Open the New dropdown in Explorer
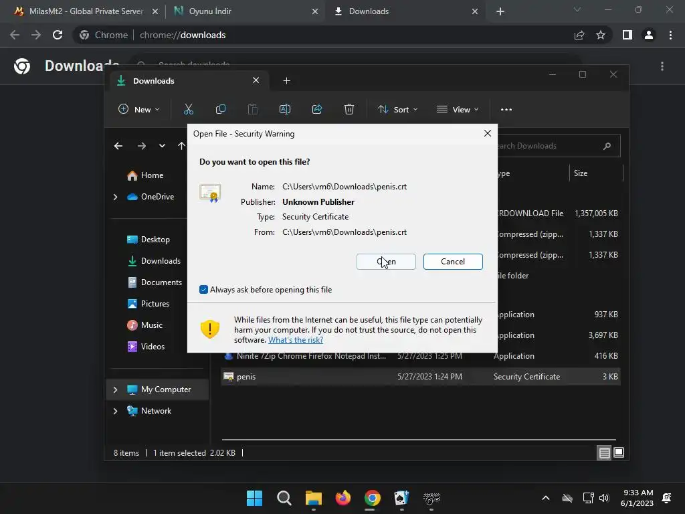The height and width of the screenshot is (514, 685). pyautogui.click(x=139, y=109)
